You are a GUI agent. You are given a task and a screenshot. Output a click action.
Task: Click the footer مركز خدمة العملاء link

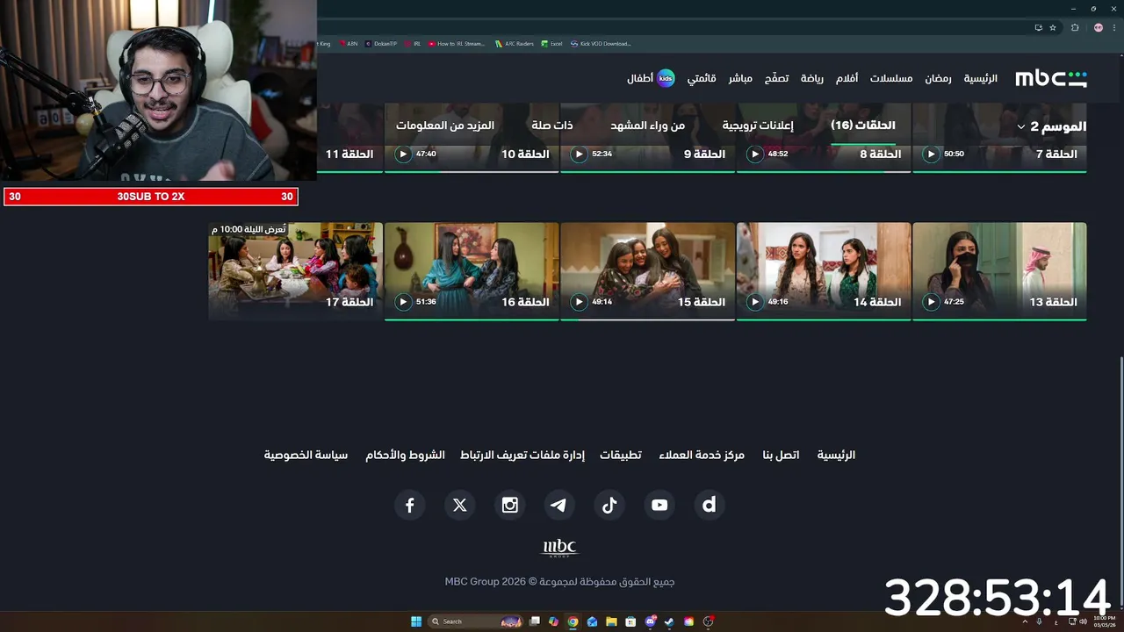pyautogui.click(x=702, y=455)
